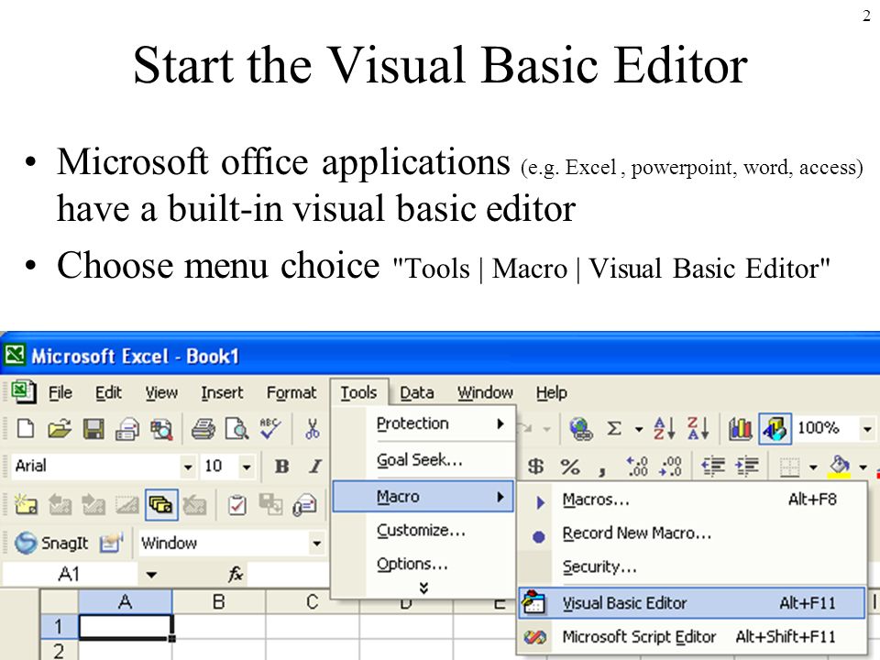Open the Name Box dropdown arrow
Screen dimensions: 880x660
(151, 575)
